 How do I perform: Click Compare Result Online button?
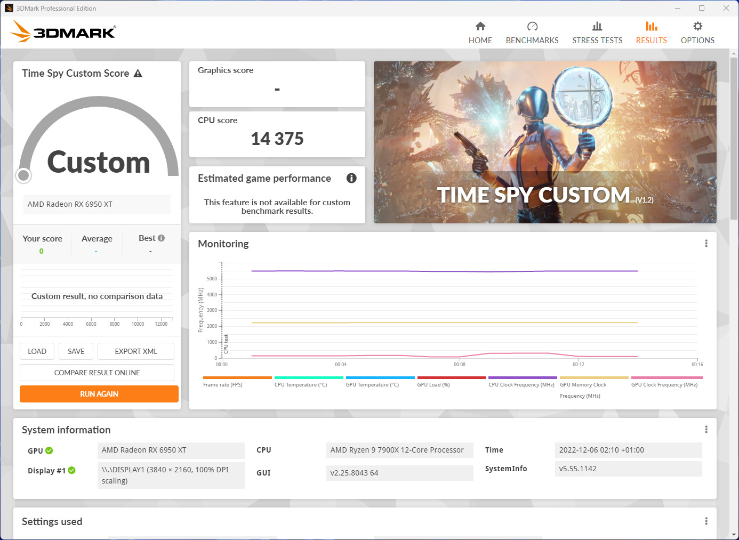click(97, 373)
